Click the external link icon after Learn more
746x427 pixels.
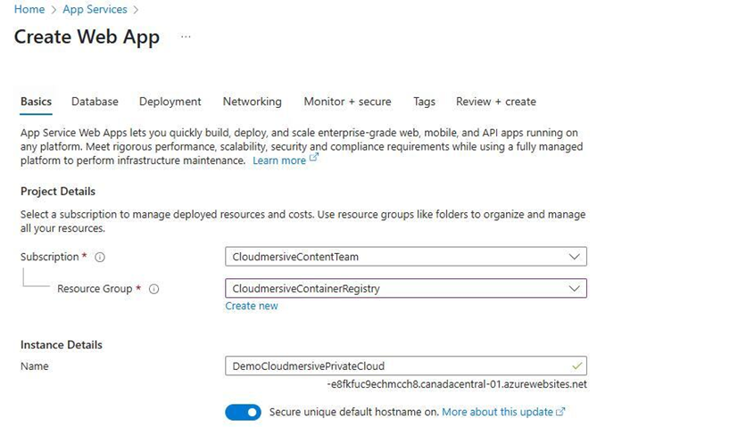click(x=313, y=158)
